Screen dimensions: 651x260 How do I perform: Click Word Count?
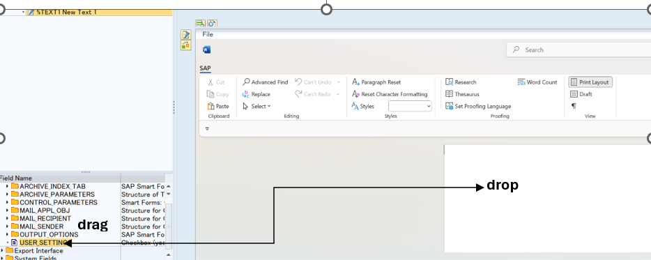[537, 82]
